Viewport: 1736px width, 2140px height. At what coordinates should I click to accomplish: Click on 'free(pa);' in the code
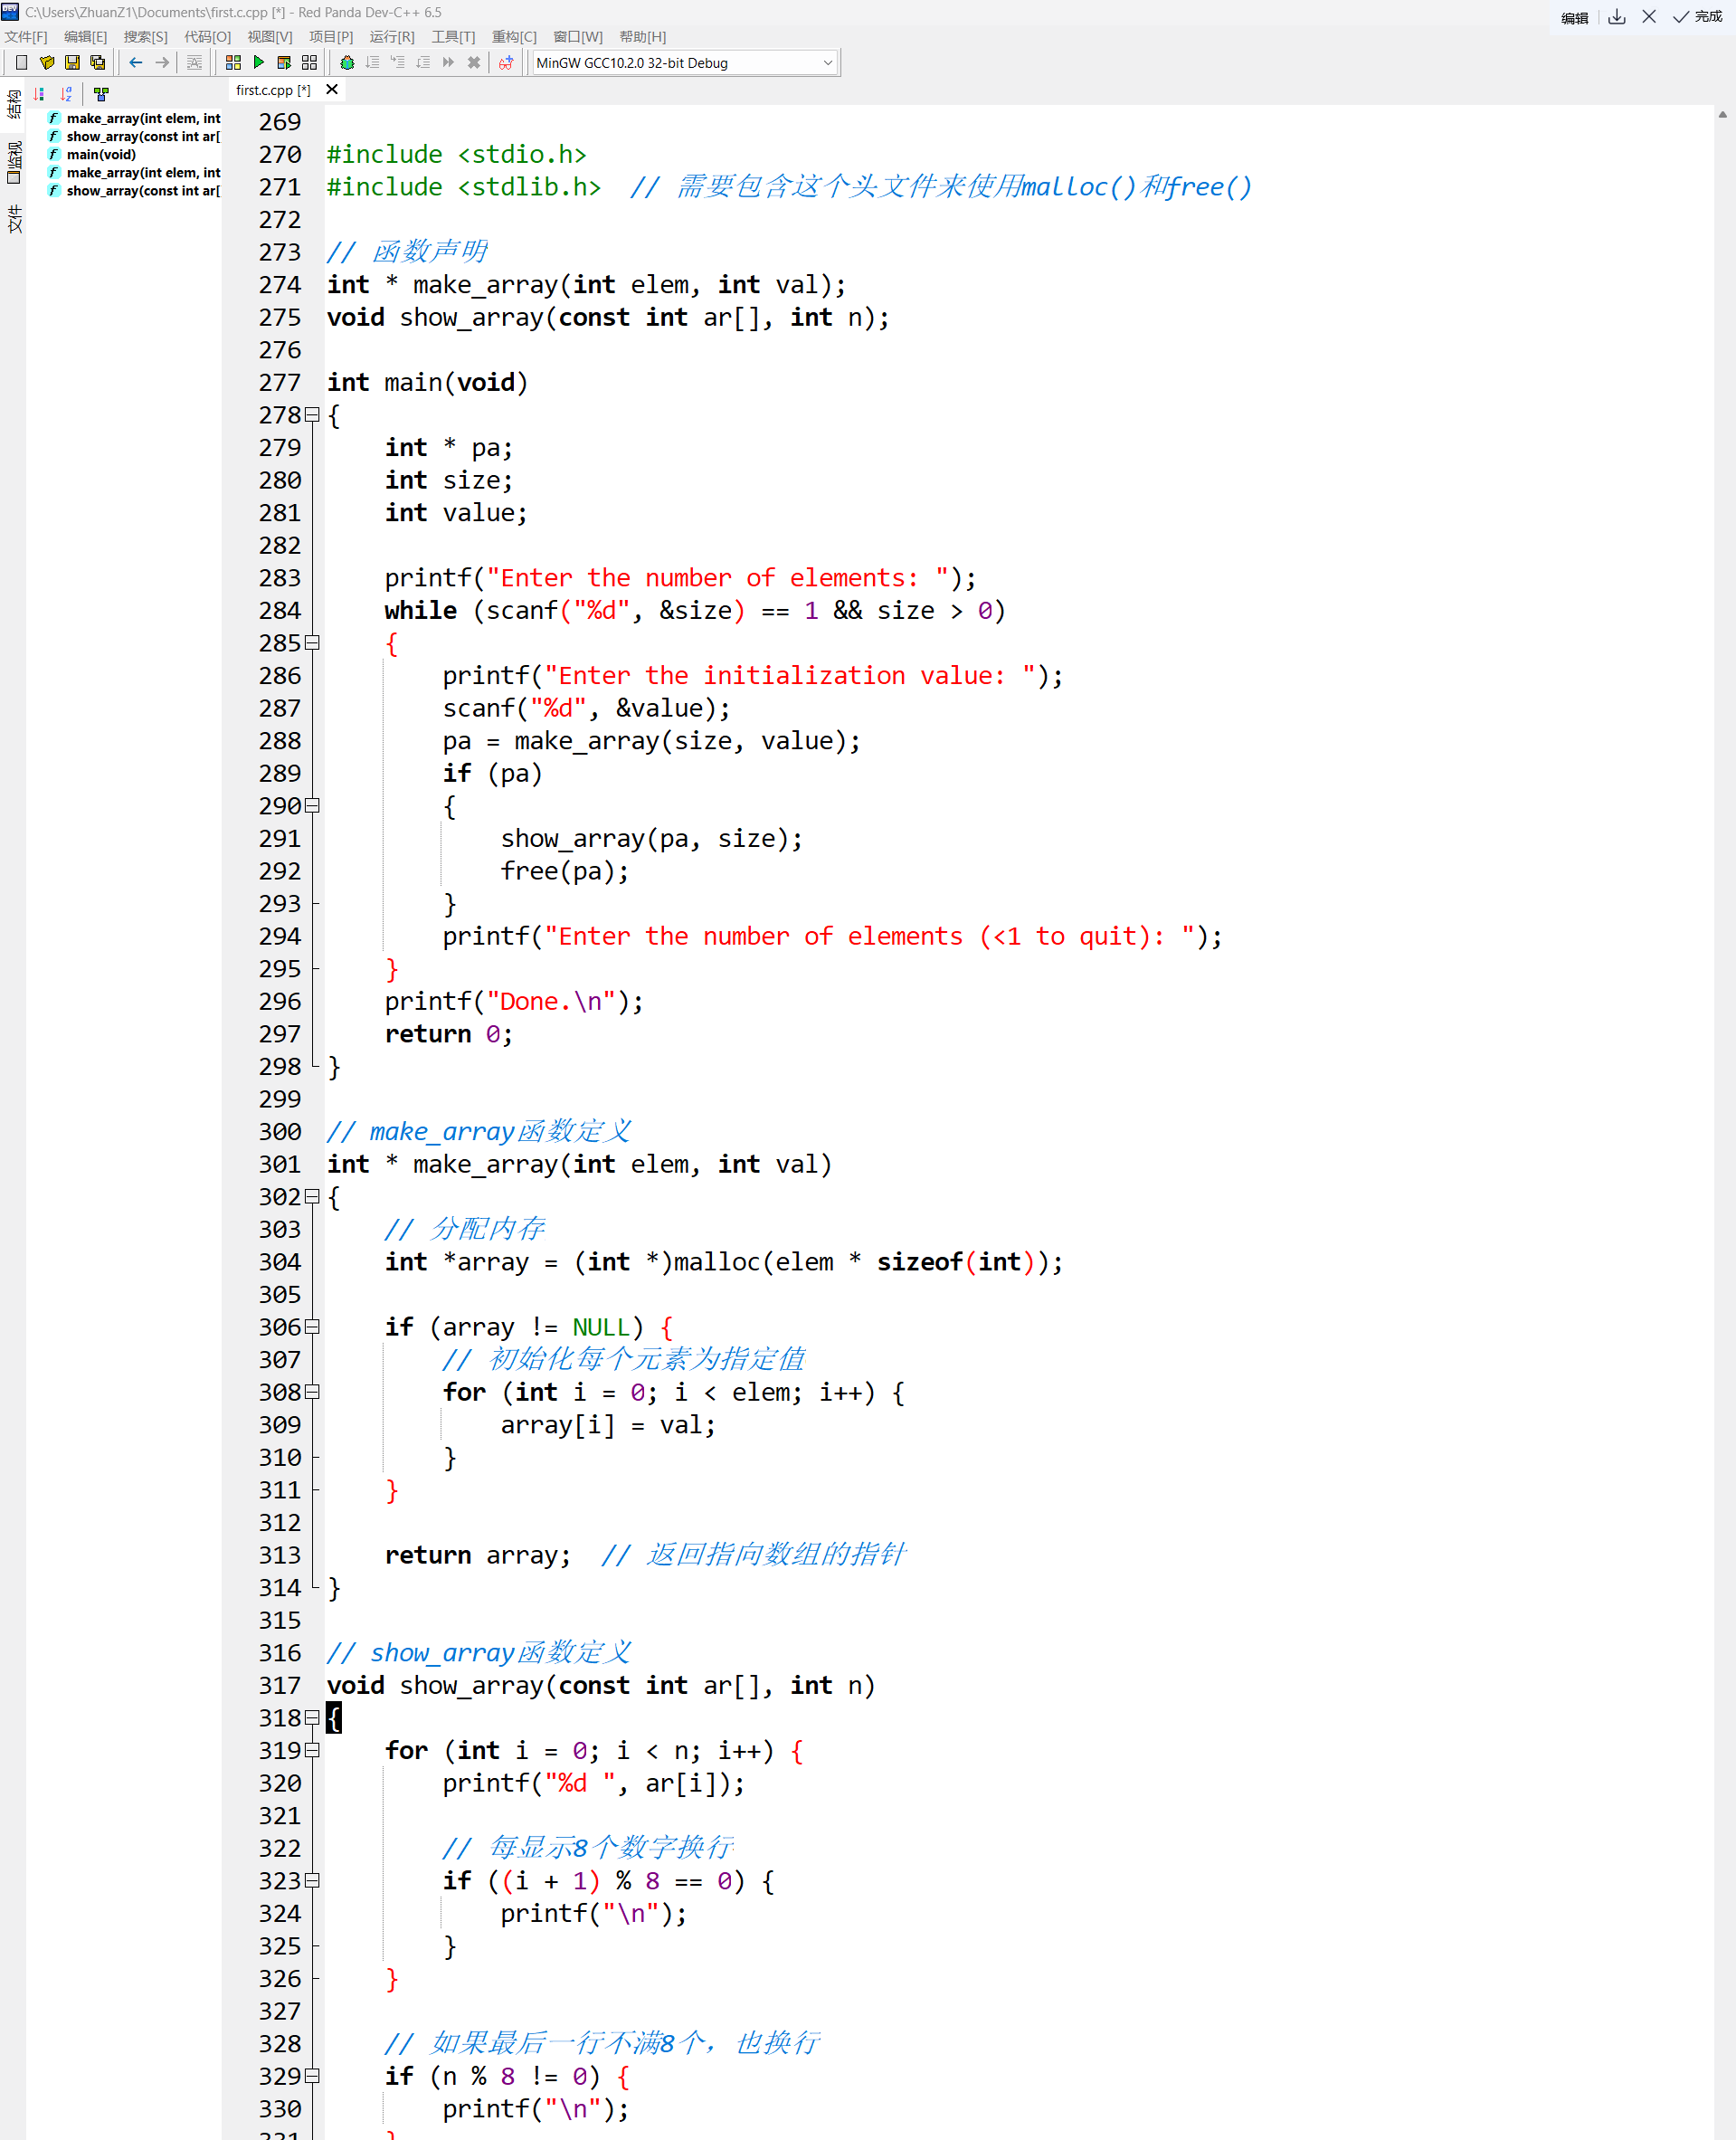[565, 871]
